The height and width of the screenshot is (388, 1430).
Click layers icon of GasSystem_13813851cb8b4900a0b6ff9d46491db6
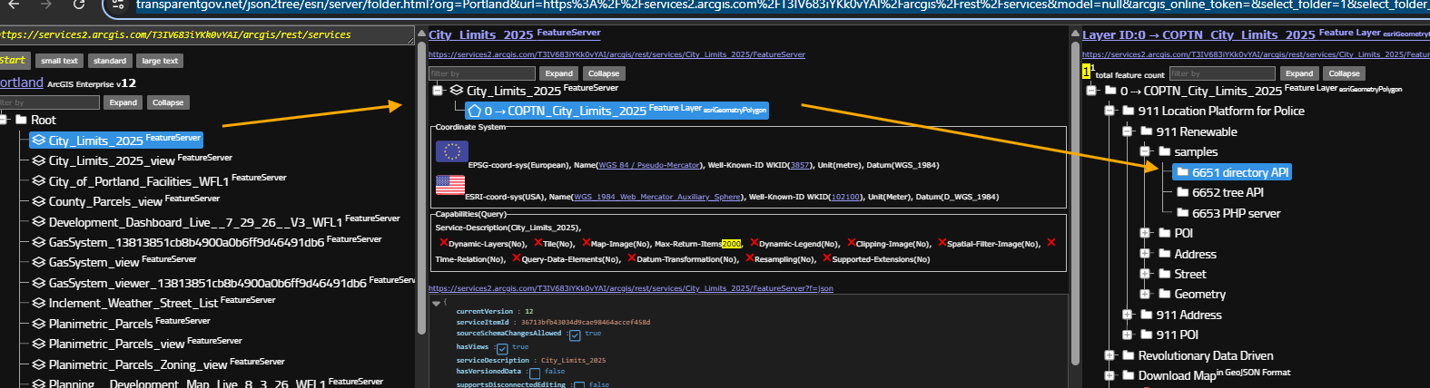[38, 242]
